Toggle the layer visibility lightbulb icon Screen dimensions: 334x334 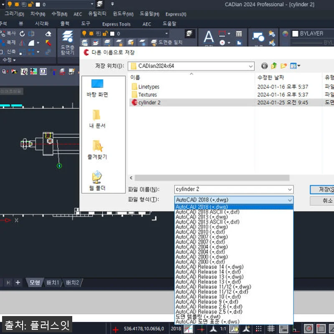click(x=84, y=34)
